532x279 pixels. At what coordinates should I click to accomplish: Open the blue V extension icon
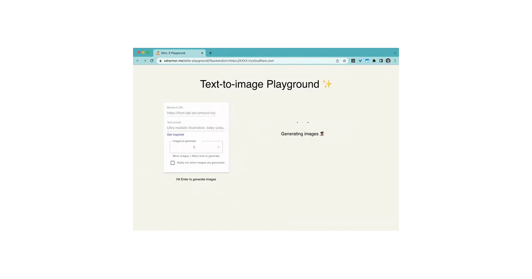(x=360, y=61)
